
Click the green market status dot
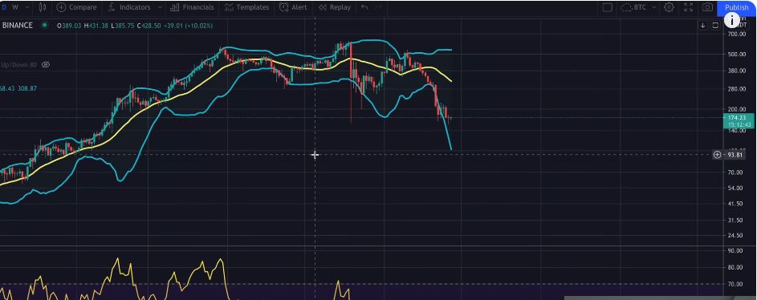[x=45, y=25]
